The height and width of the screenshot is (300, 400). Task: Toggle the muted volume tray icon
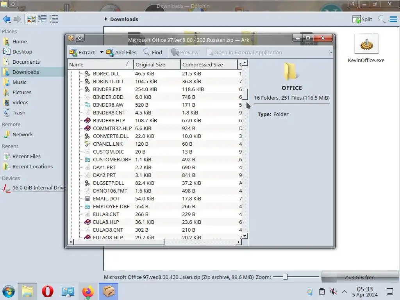point(333,291)
